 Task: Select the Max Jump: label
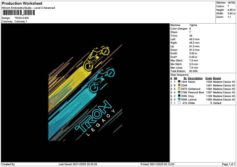[177, 67]
